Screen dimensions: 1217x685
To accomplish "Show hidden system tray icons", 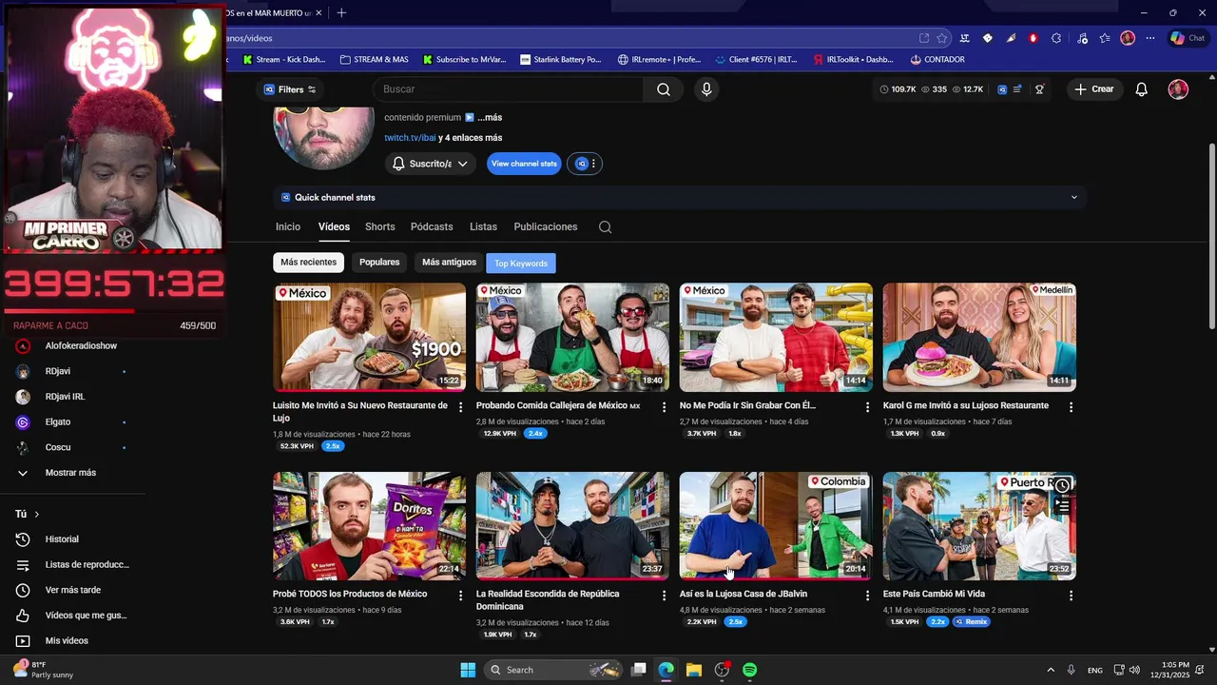I will [1051, 670].
